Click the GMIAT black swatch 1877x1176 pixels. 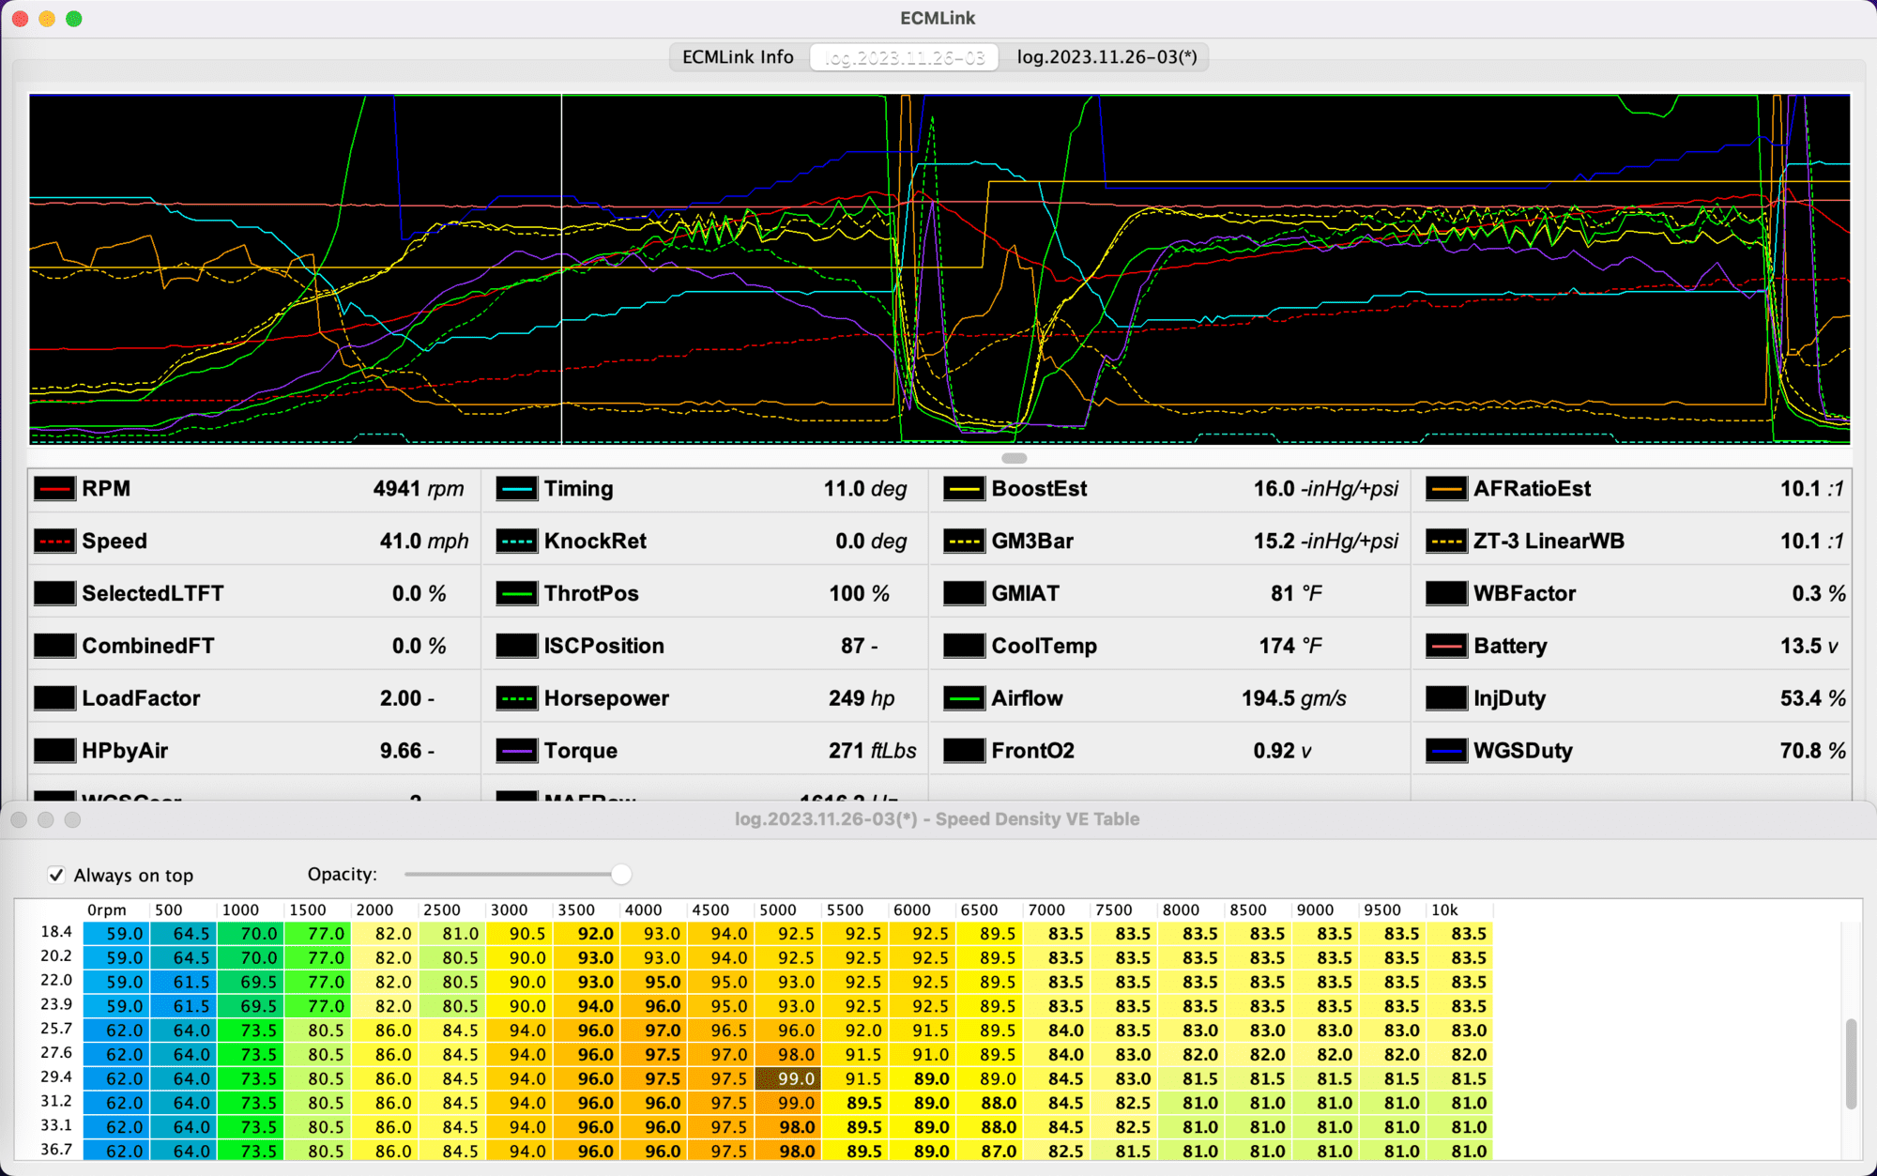pos(964,594)
